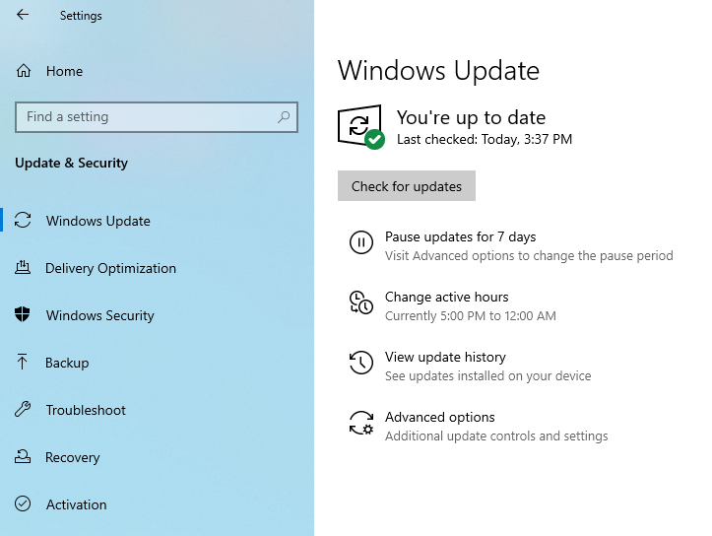Open View update history link

tap(445, 357)
